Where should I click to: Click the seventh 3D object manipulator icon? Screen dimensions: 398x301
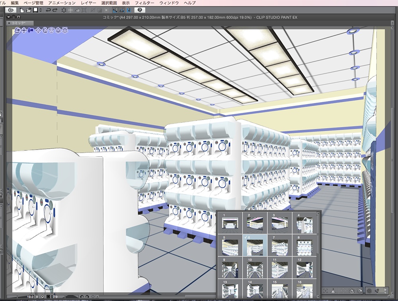pos(59,31)
